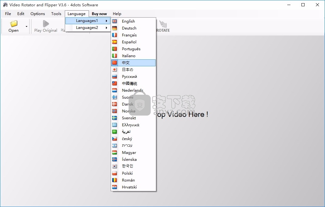Click the Danish flag icon beside Dansk
The image size is (325, 207).
click(114, 104)
